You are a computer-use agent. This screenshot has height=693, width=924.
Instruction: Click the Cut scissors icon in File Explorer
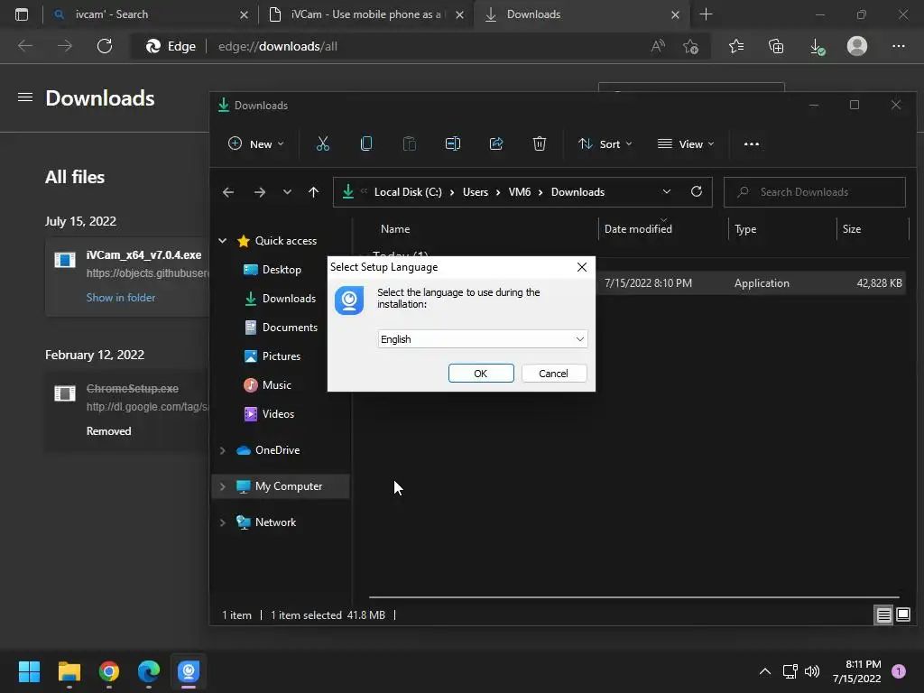pos(322,143)
